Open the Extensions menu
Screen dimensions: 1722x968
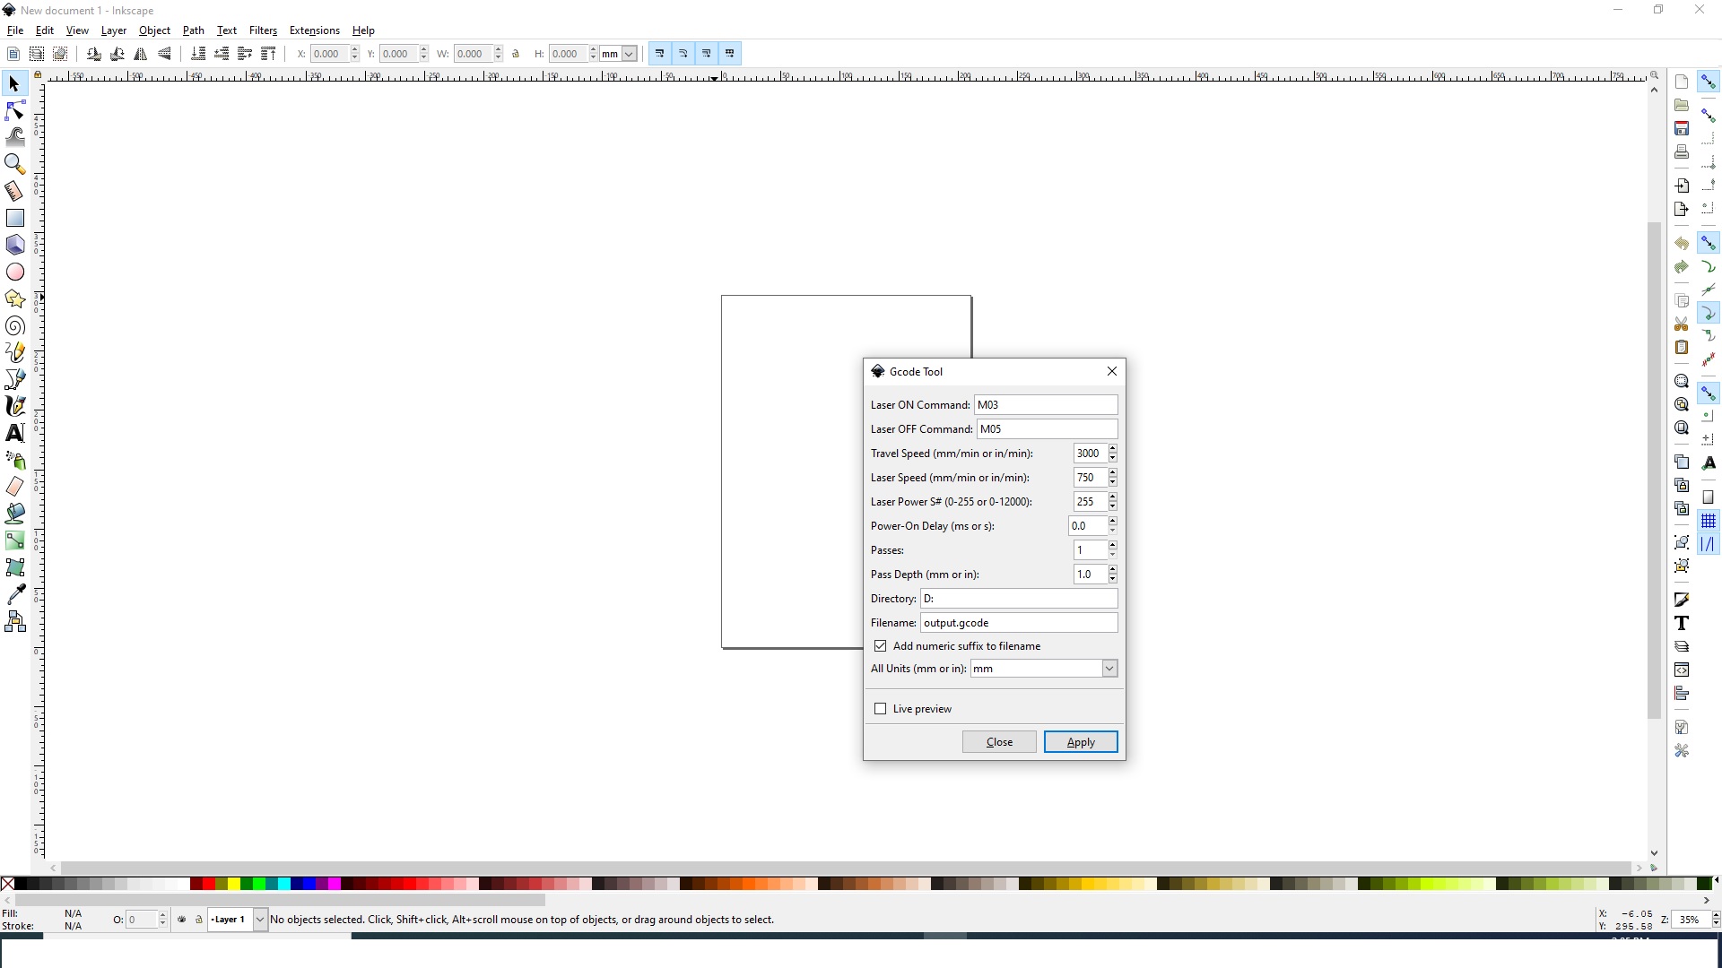coord(313,30)
